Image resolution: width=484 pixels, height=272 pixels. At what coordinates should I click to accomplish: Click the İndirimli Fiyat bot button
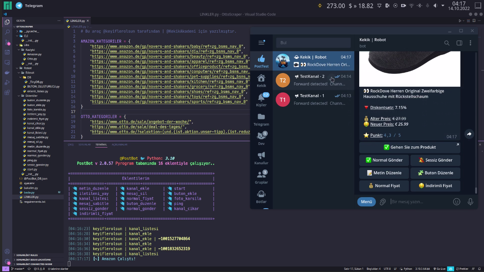(x=435, y=186)
